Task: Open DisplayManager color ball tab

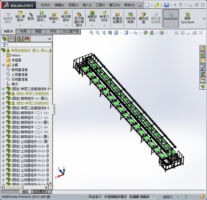Action: [27, 39]
